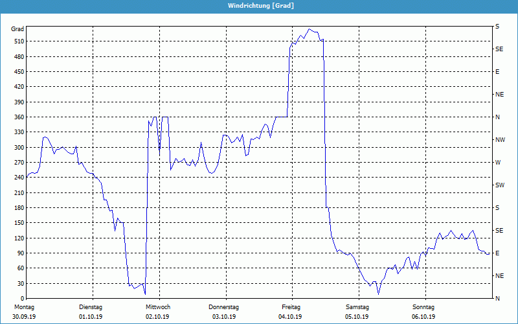Select the date 30.09.19
Image resolution: width=518 pixels, height=324 pixels.
[x=24, y=317]
